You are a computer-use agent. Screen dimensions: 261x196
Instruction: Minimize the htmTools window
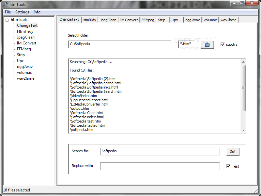234,3
